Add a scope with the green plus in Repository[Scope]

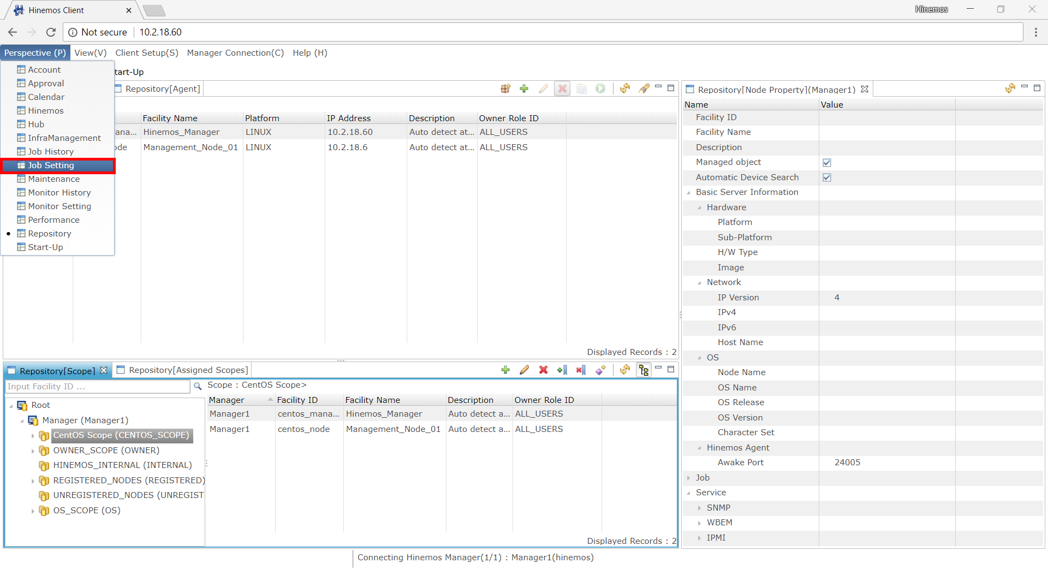point(505,370)
